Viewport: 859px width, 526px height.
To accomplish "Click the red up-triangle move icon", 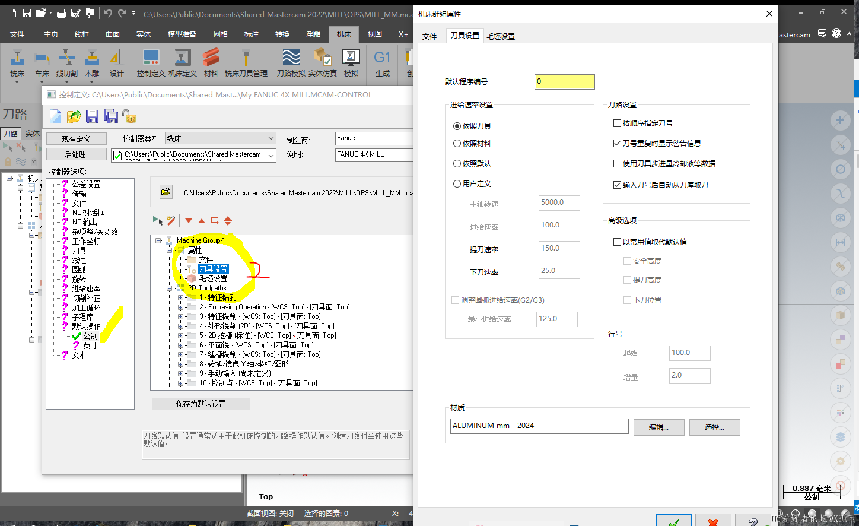I will (x=202, y=221).
